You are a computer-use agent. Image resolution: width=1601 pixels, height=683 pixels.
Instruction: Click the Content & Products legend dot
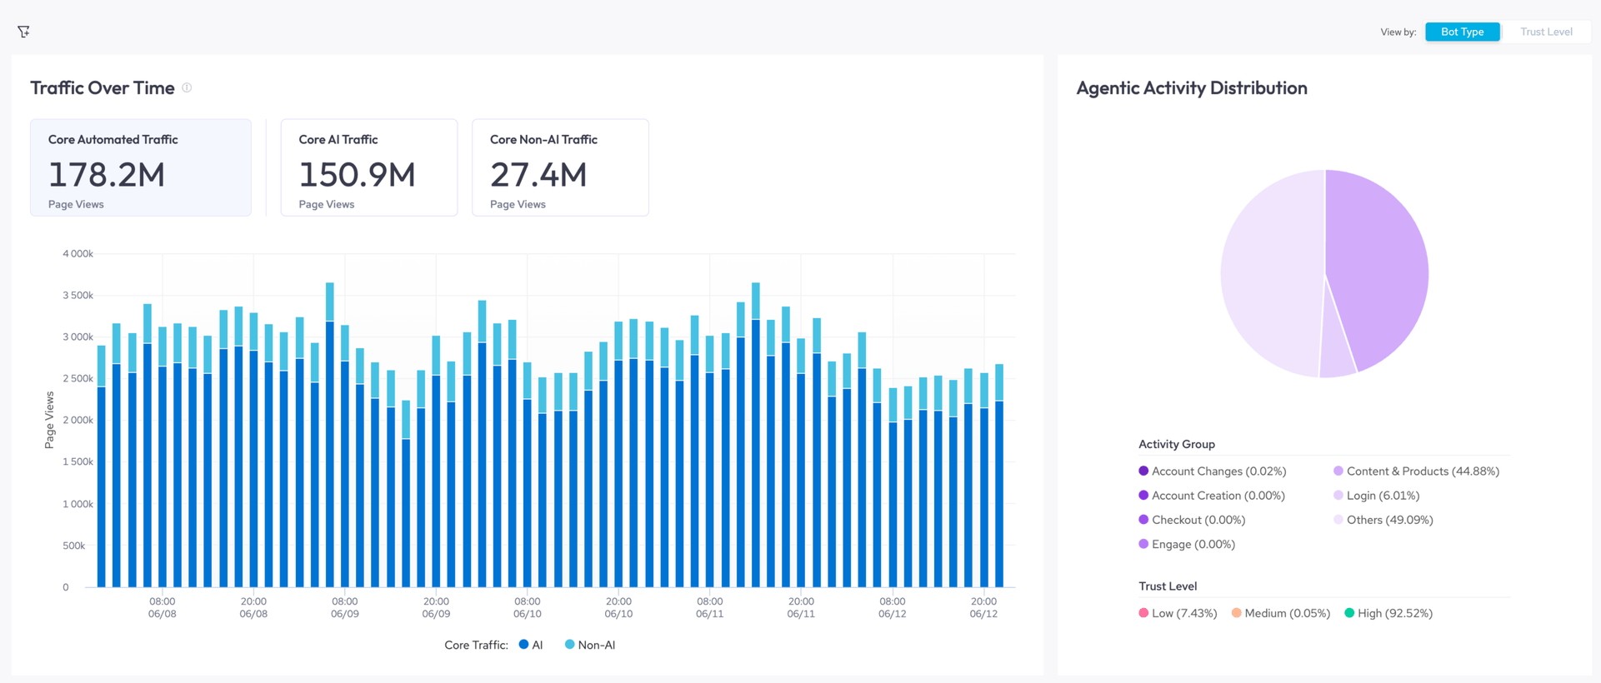(1338, 471)
